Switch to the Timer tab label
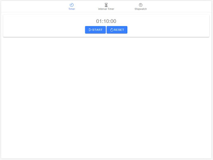 [x=72, y=9]
